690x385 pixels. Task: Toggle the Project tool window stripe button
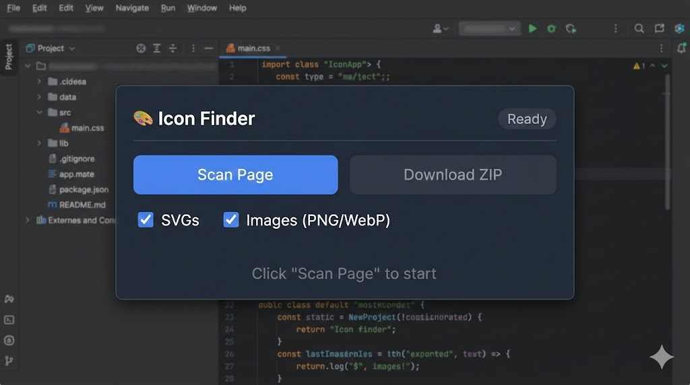(9, 57)
